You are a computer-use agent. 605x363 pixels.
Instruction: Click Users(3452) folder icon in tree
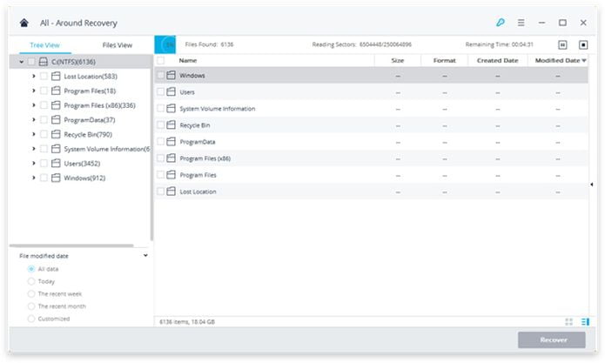point(56,163)
